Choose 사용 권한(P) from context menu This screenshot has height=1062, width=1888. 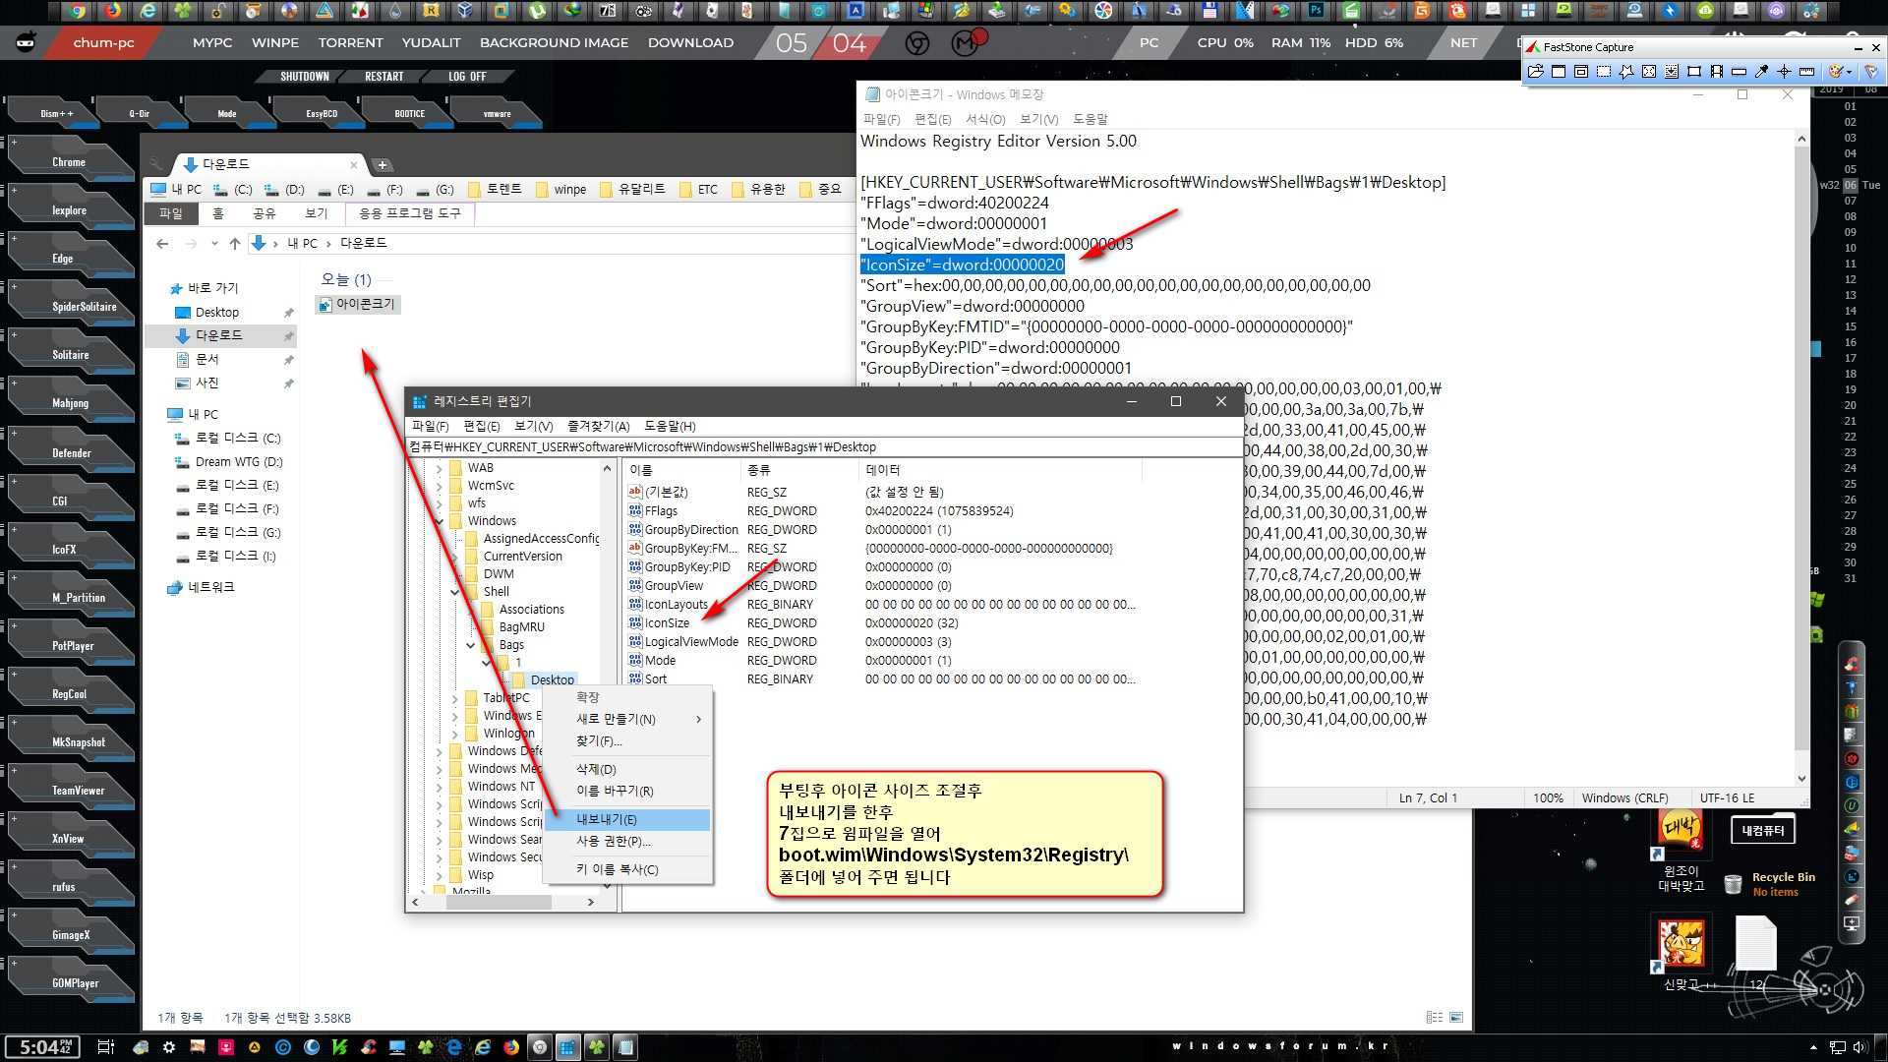tap(628, 842)
